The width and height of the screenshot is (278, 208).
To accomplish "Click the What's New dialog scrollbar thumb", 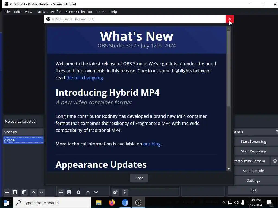I will (x=229, y=69).
